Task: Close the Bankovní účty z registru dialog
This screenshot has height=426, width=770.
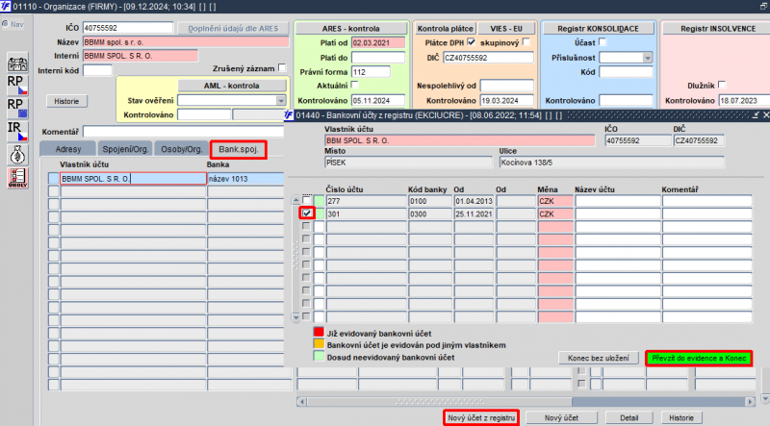Action: pyautogui.click(x=765, y=114)
